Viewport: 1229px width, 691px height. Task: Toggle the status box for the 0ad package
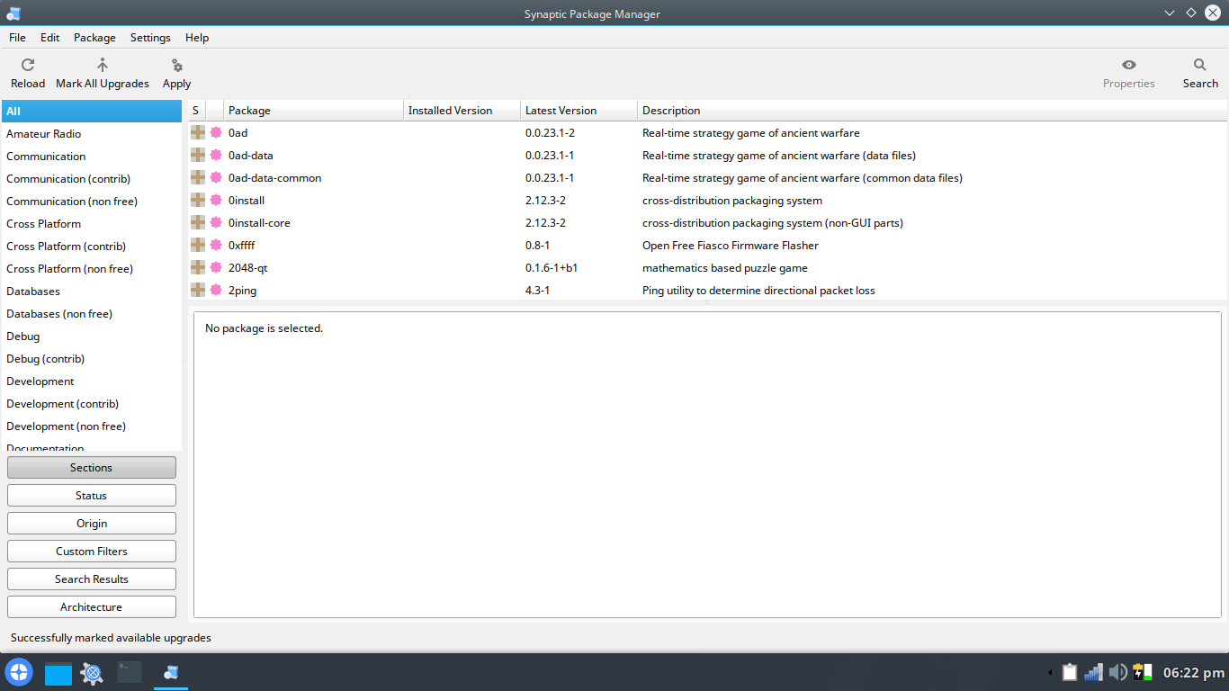[x=198, y=132]
